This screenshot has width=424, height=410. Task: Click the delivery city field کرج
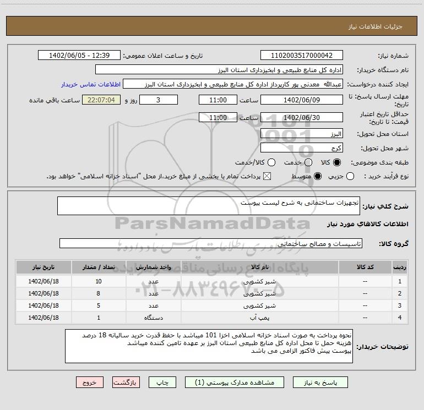pyautogui.click(x=302, y=148)
